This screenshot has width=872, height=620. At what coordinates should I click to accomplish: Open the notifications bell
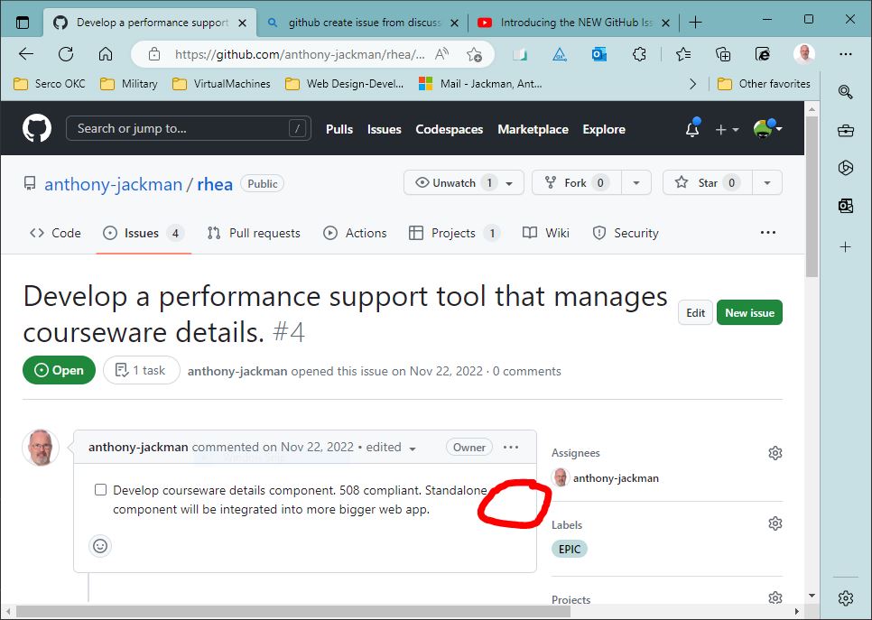click(691, 129)
